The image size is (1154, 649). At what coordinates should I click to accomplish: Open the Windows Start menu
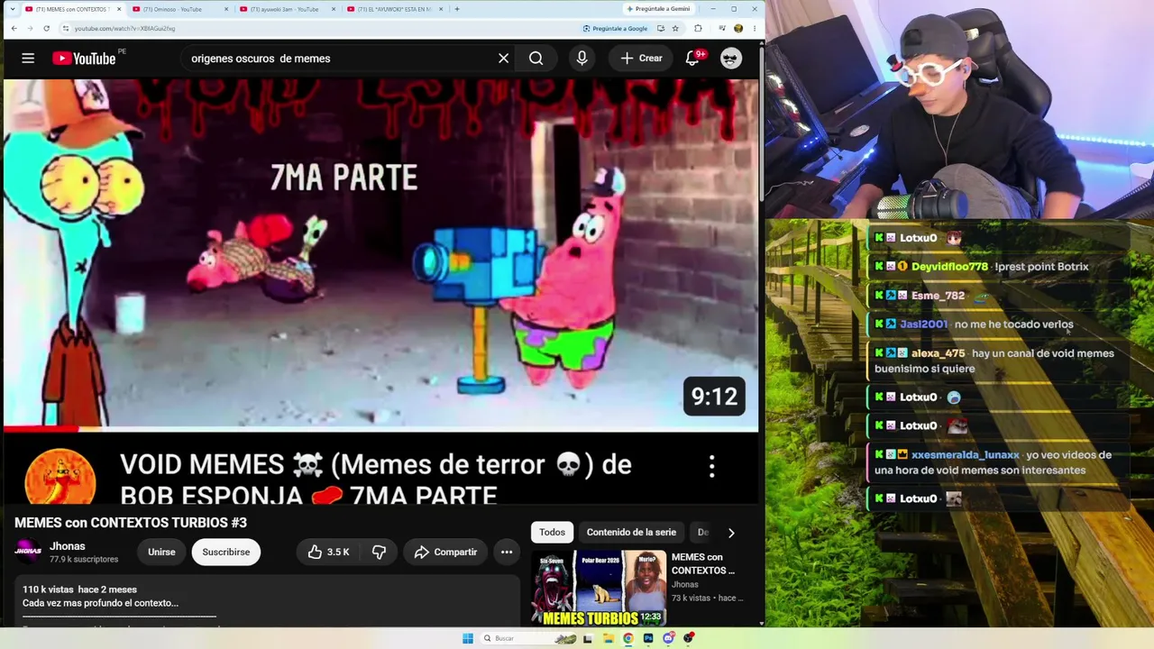468,638
